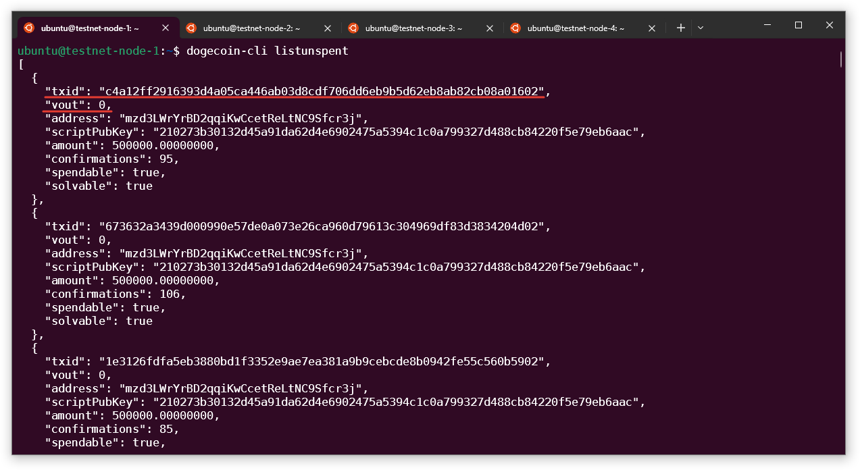Click the third entry's address value
This screenshot has width=860, height=470.
pyautogui.click(x=241, y=388)
